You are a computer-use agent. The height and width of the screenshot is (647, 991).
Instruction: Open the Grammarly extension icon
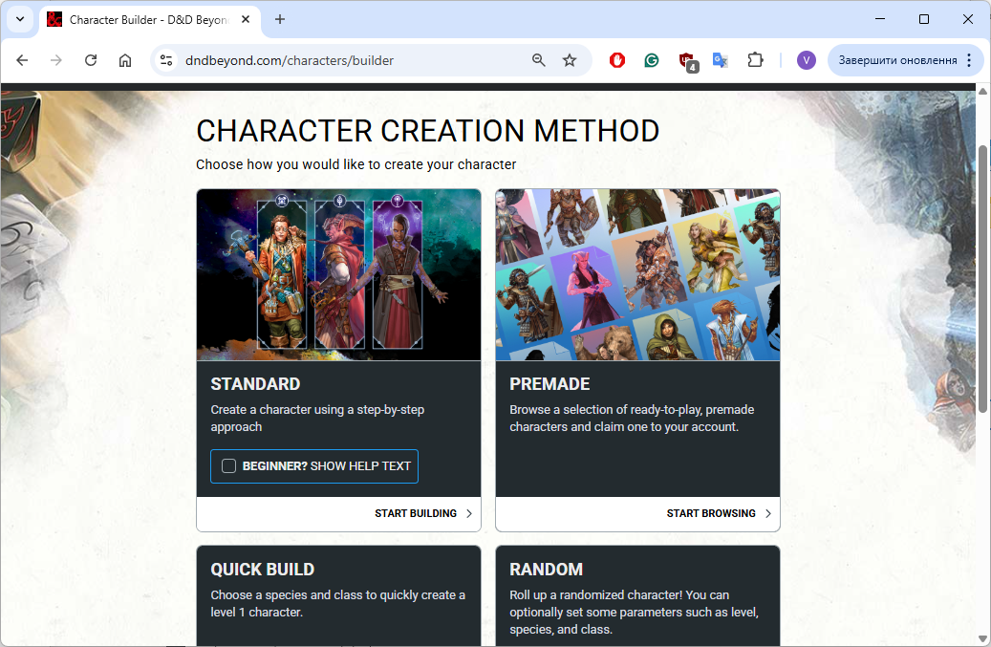click(652, 60)
